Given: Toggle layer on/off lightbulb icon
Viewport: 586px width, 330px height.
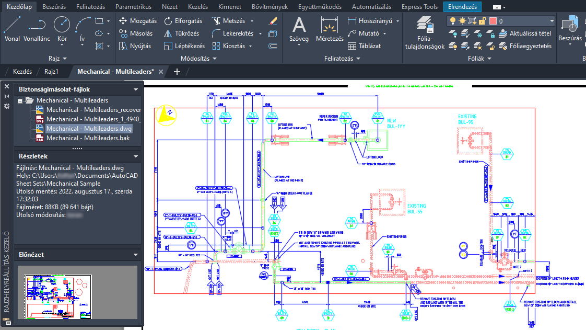Looking at the screenshot, I should click(x=453, y=21).
